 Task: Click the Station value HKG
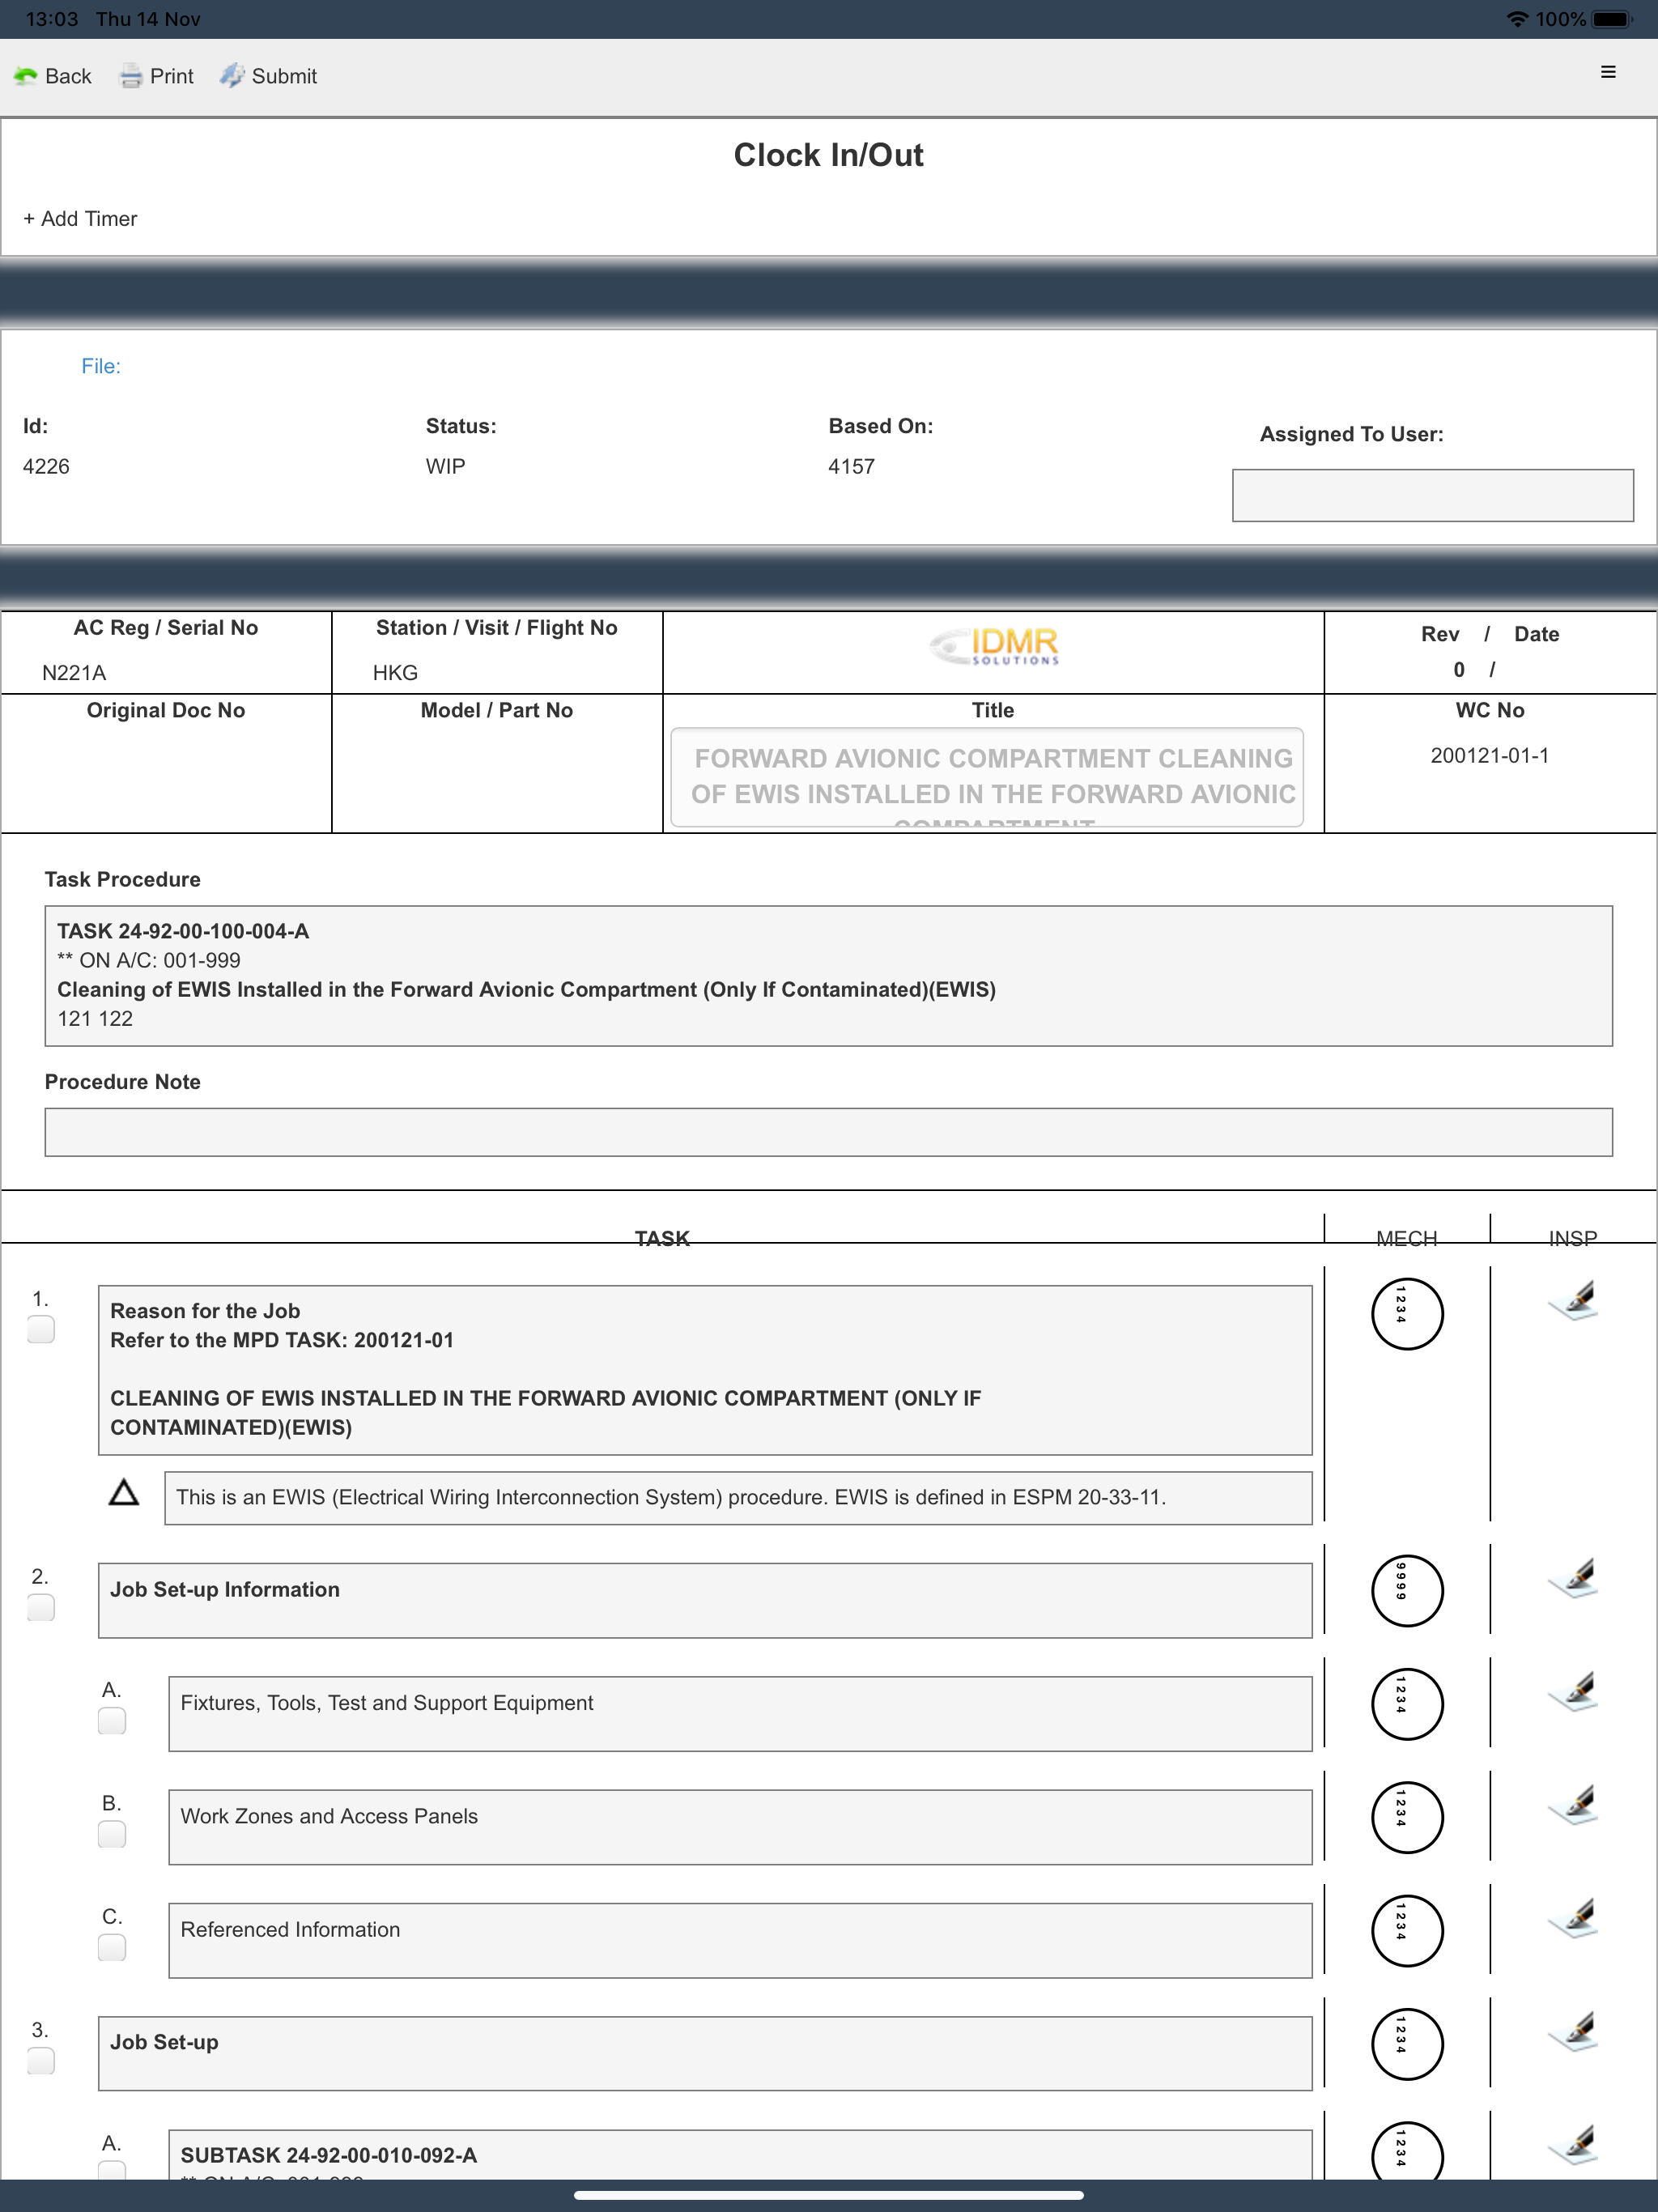click(395, 673)
